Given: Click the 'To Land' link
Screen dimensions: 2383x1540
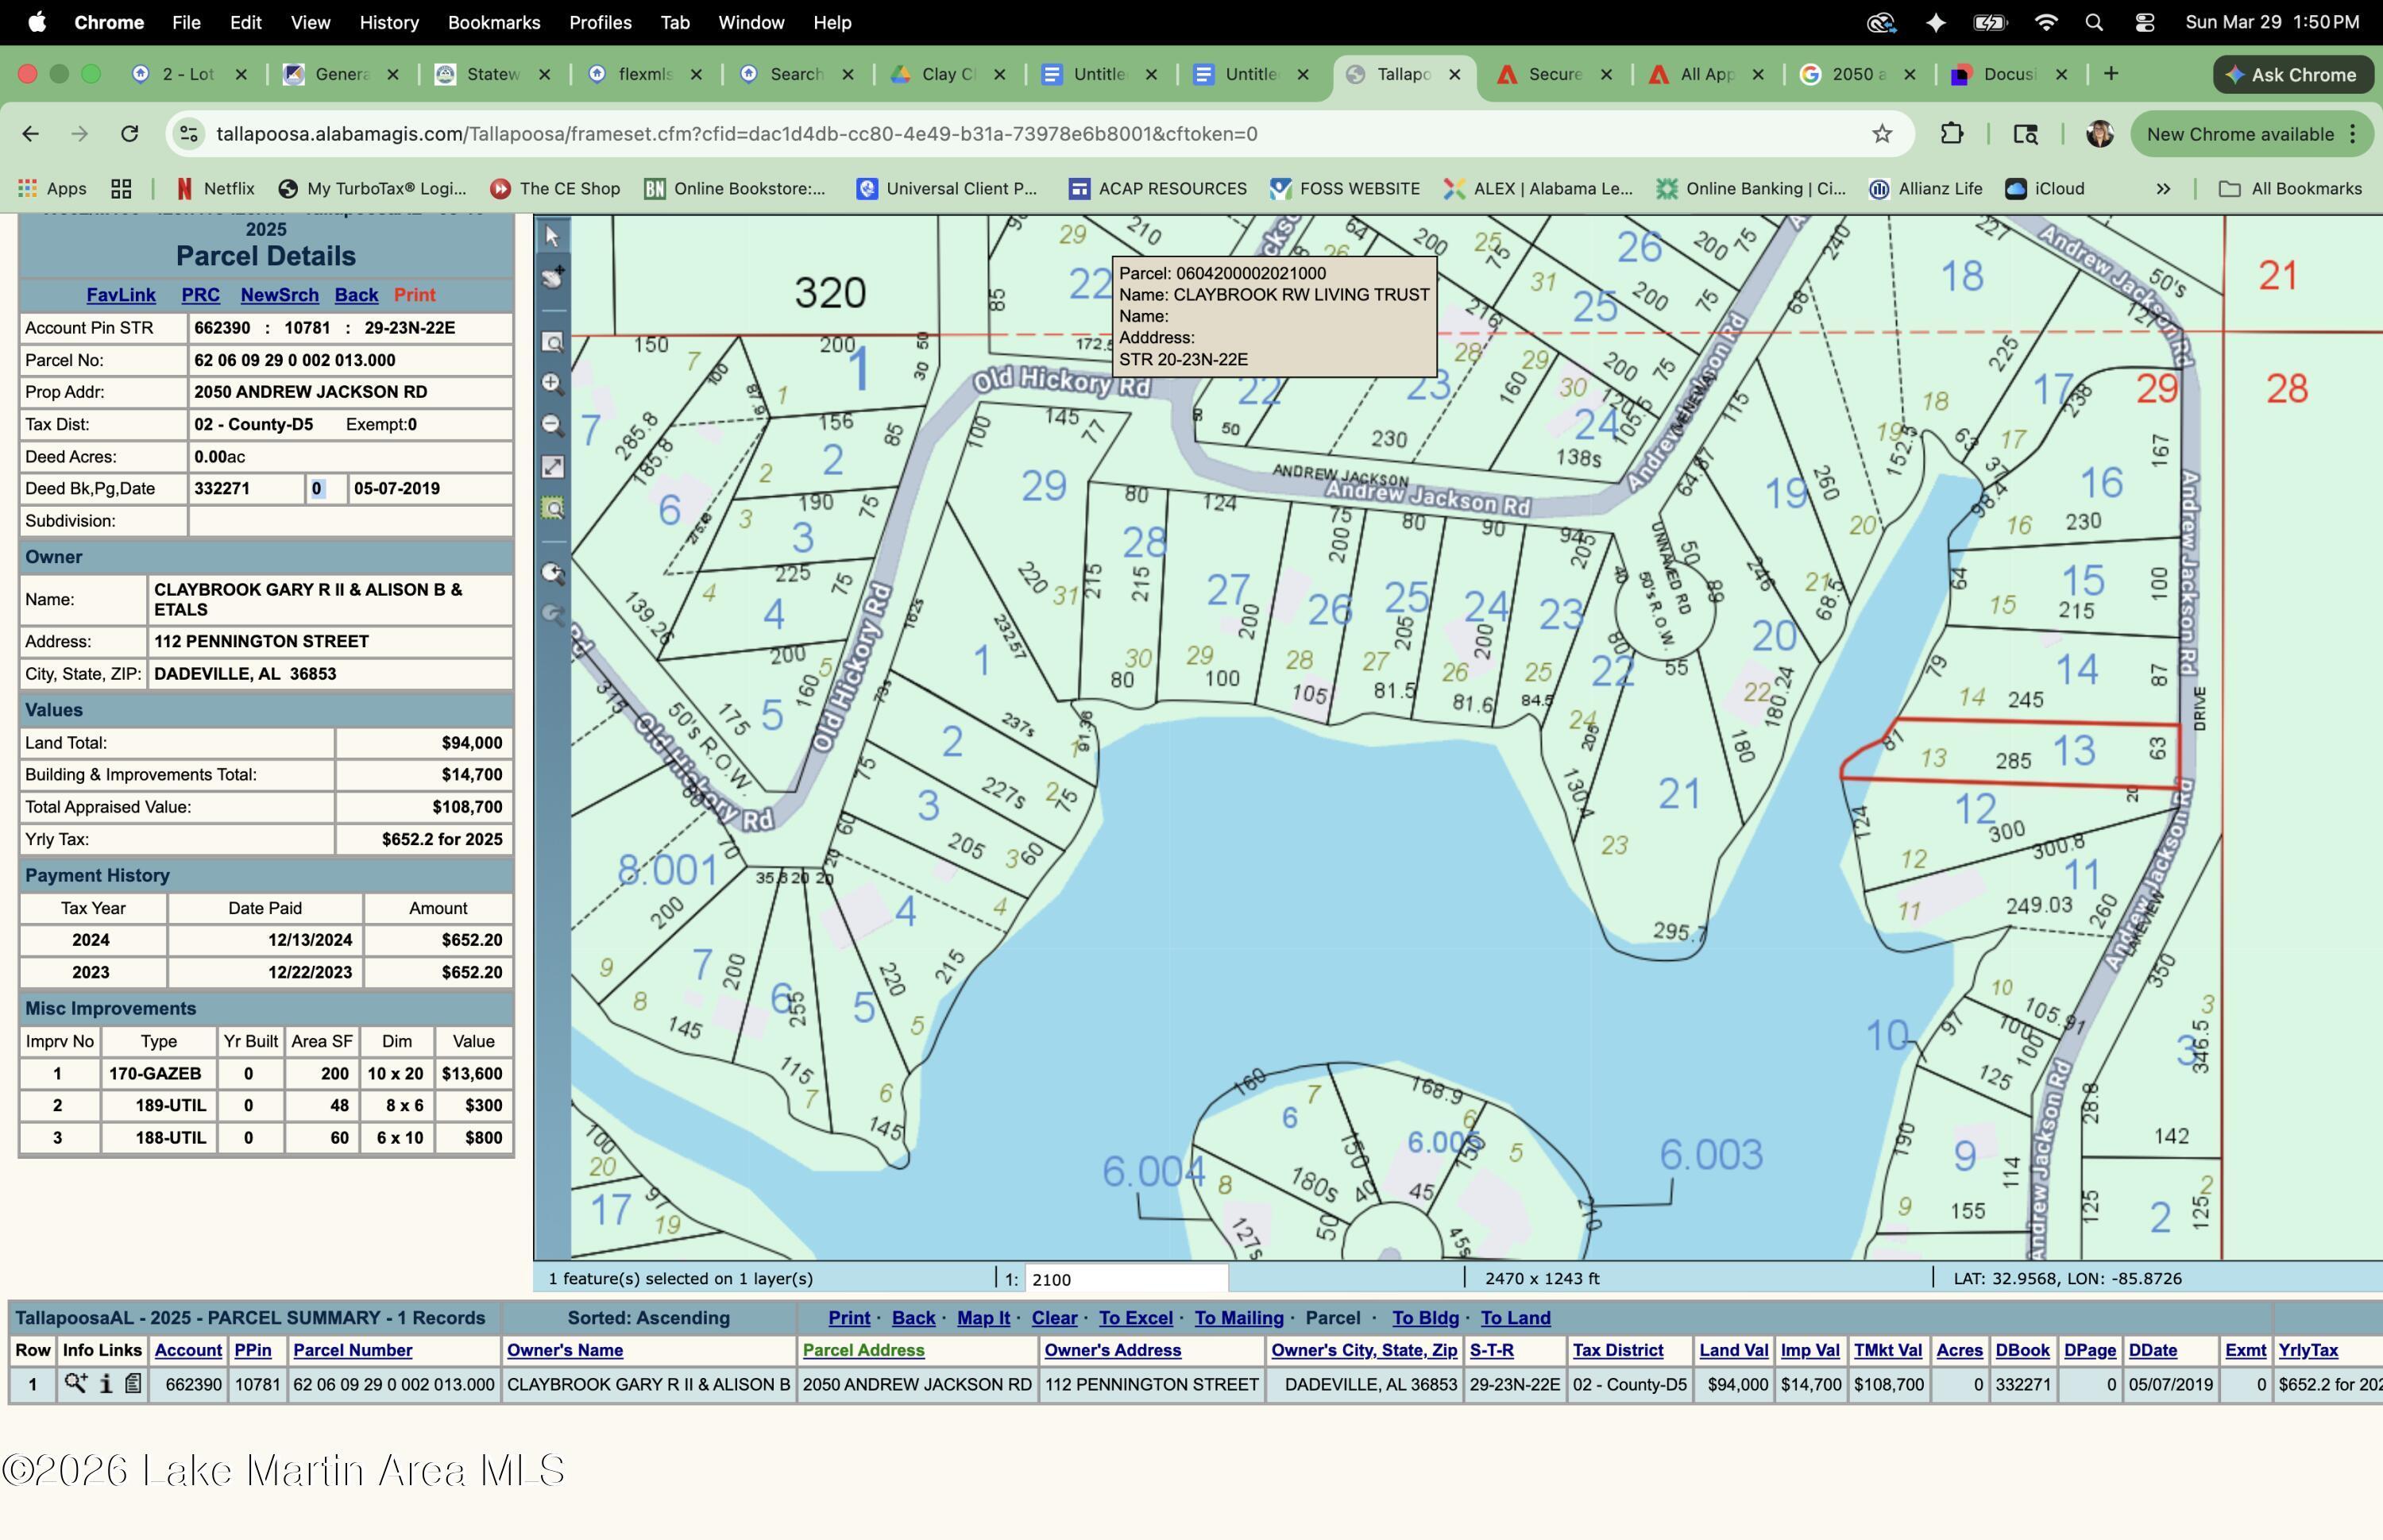Looking at the screenshot, I should click(1515, 1318).
